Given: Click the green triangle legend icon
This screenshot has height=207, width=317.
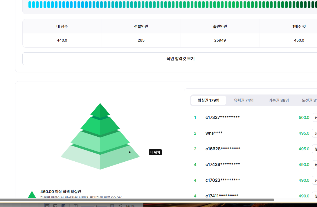Looking at the screenshot, I should pyautogui.click(x=32, y=194).
